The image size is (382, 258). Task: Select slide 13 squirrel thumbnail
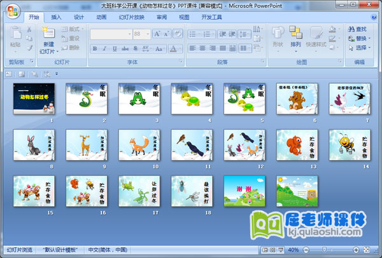(297, 144)
